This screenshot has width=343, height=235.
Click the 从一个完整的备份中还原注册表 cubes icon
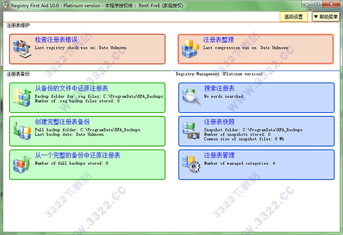click(22, 164)
